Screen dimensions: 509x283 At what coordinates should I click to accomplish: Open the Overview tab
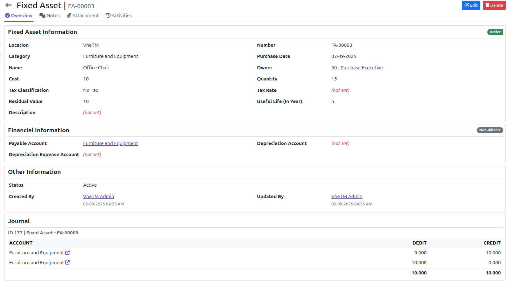click(19, 16)
